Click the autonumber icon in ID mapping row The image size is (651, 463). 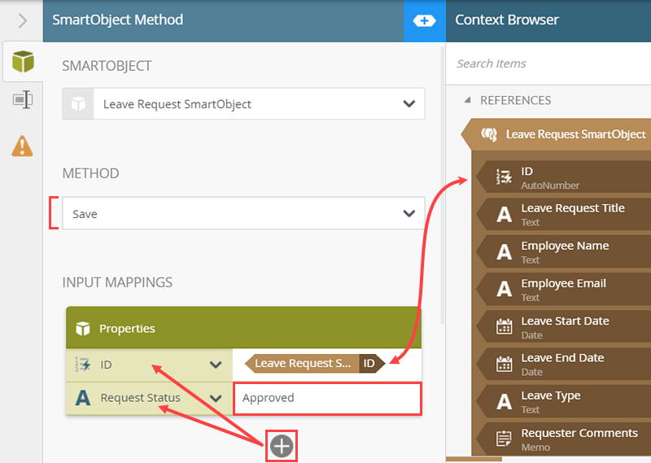point(83,365)
